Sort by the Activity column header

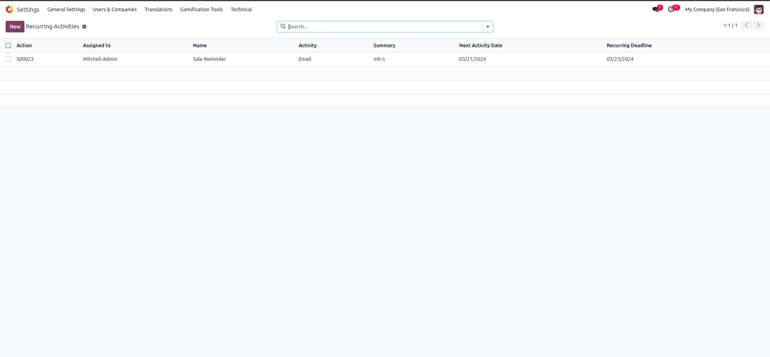308,46
